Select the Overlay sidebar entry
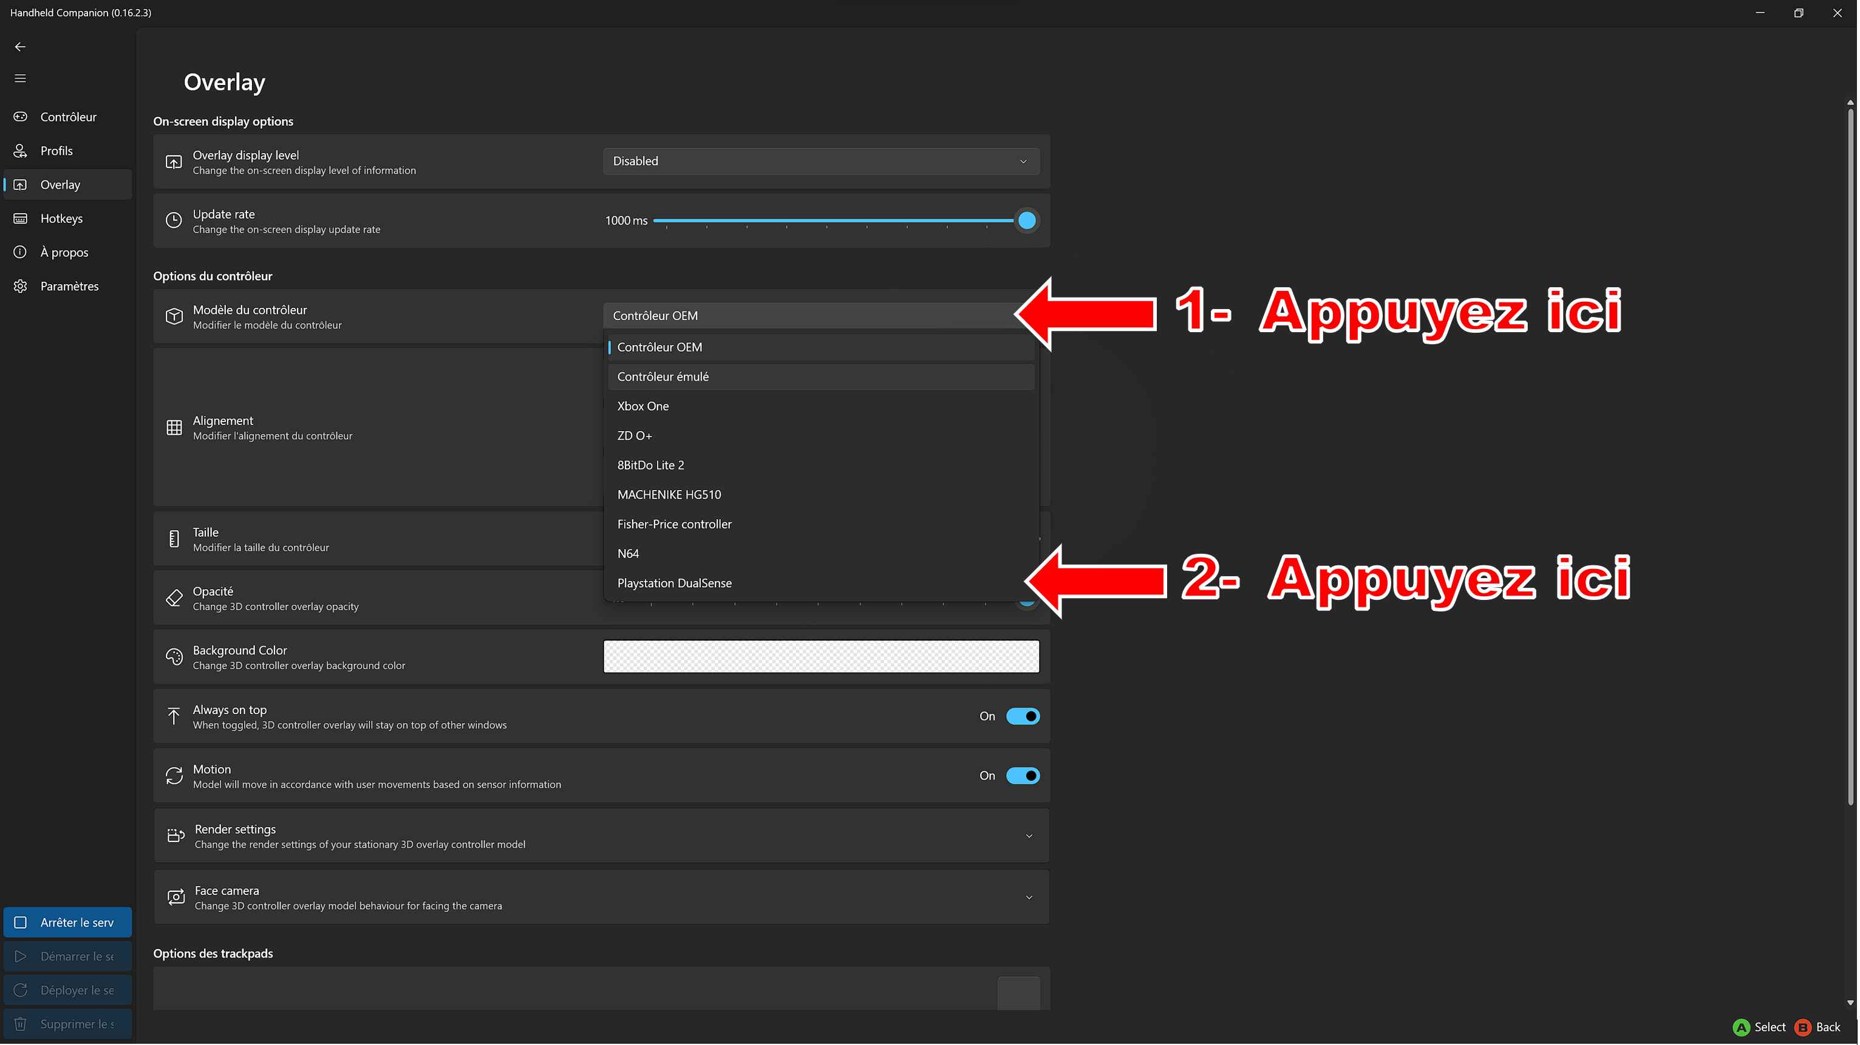The height and width of the screenshot is (1045, 1860). pyautogui.click(x=61, y=185)
